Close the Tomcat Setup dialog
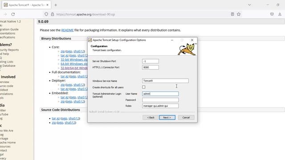The height and width of the screenshot is (160, 285). point(192,40)
